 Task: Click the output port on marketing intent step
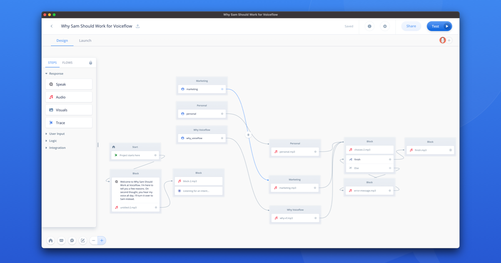point(222,89)
